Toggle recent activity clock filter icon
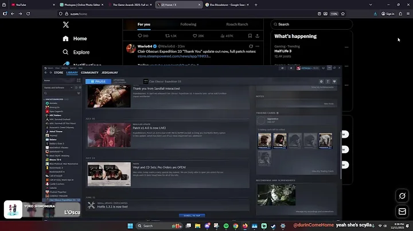This screenshot has width=413, height=231. pyautogui.click(x=76, y=87)
